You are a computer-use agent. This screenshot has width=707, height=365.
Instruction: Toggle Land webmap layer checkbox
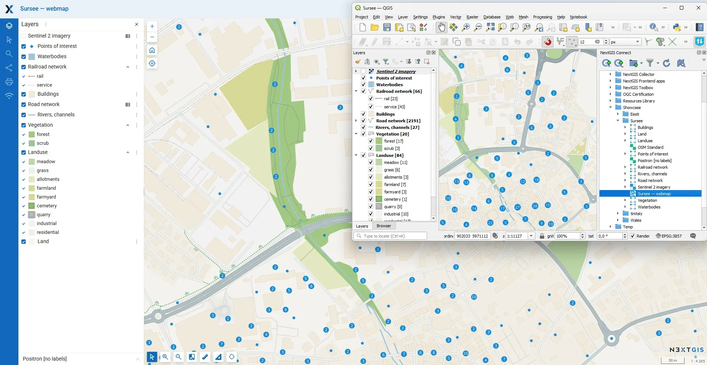click(x=24, y=242)
